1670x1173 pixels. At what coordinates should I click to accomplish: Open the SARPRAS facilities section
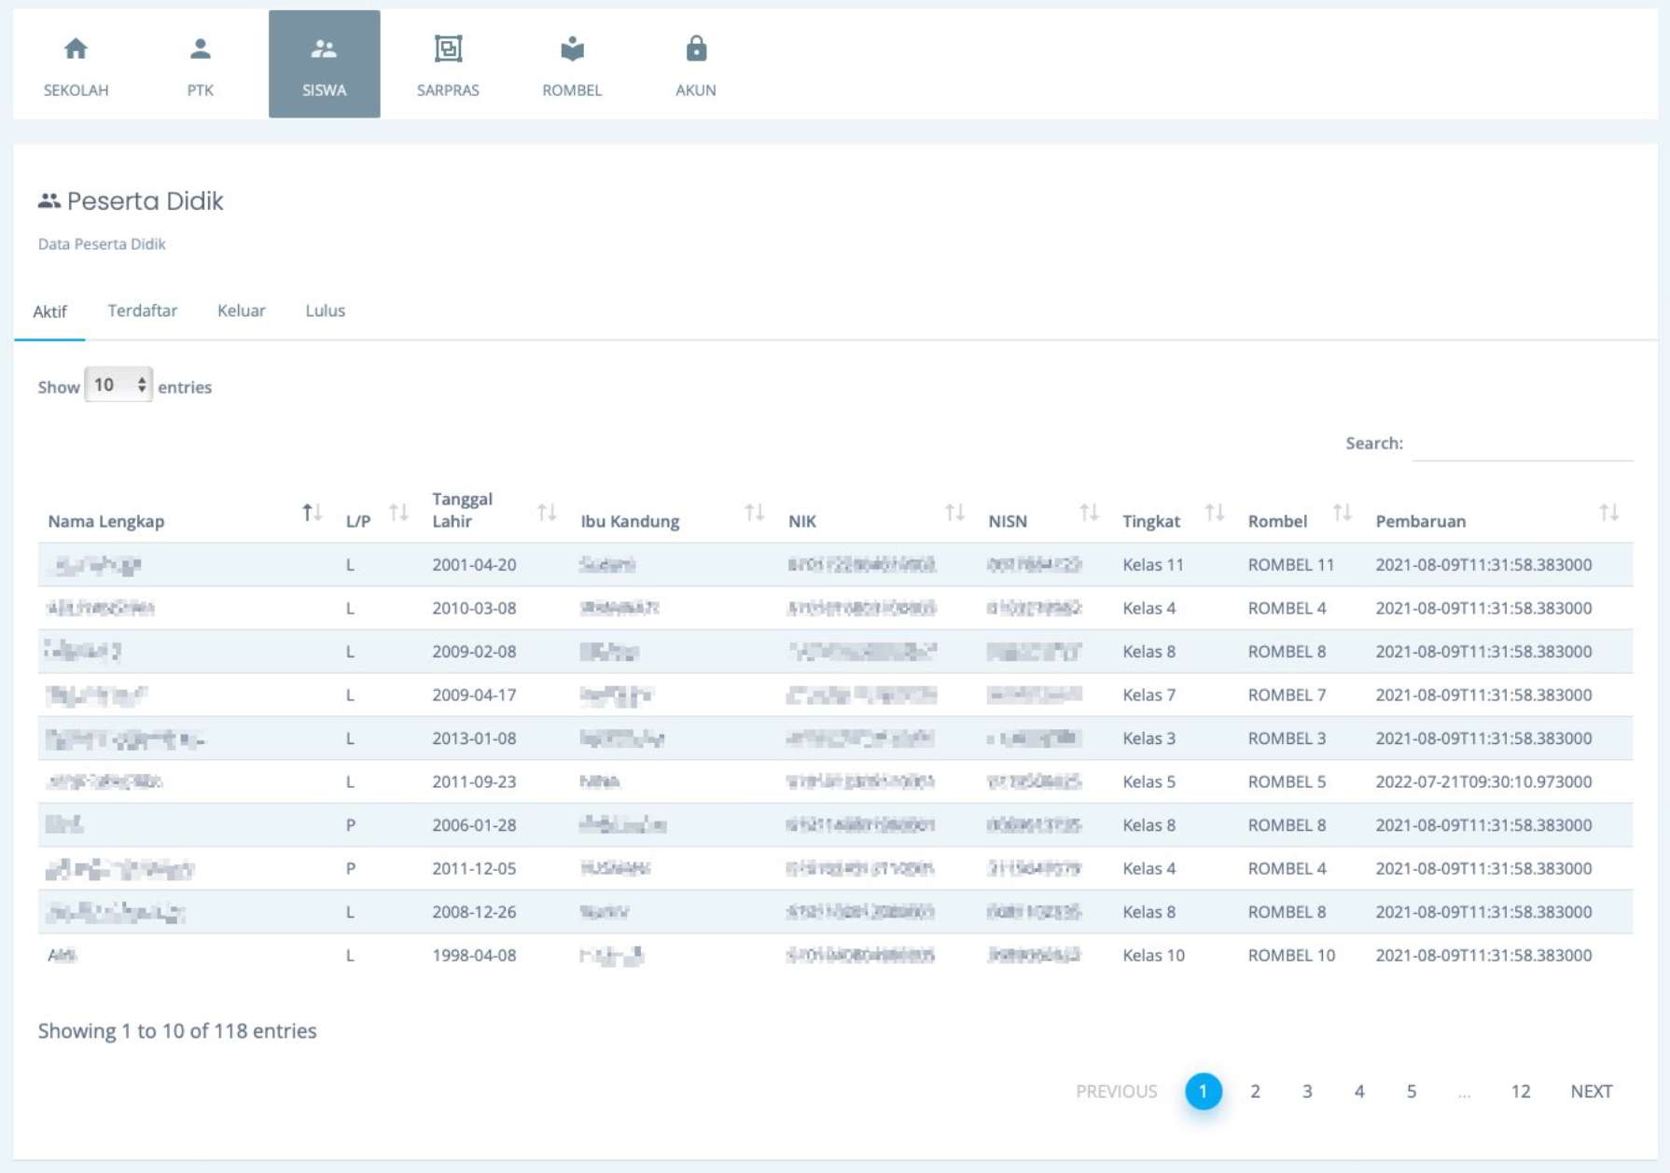click(x=448, y=64)
